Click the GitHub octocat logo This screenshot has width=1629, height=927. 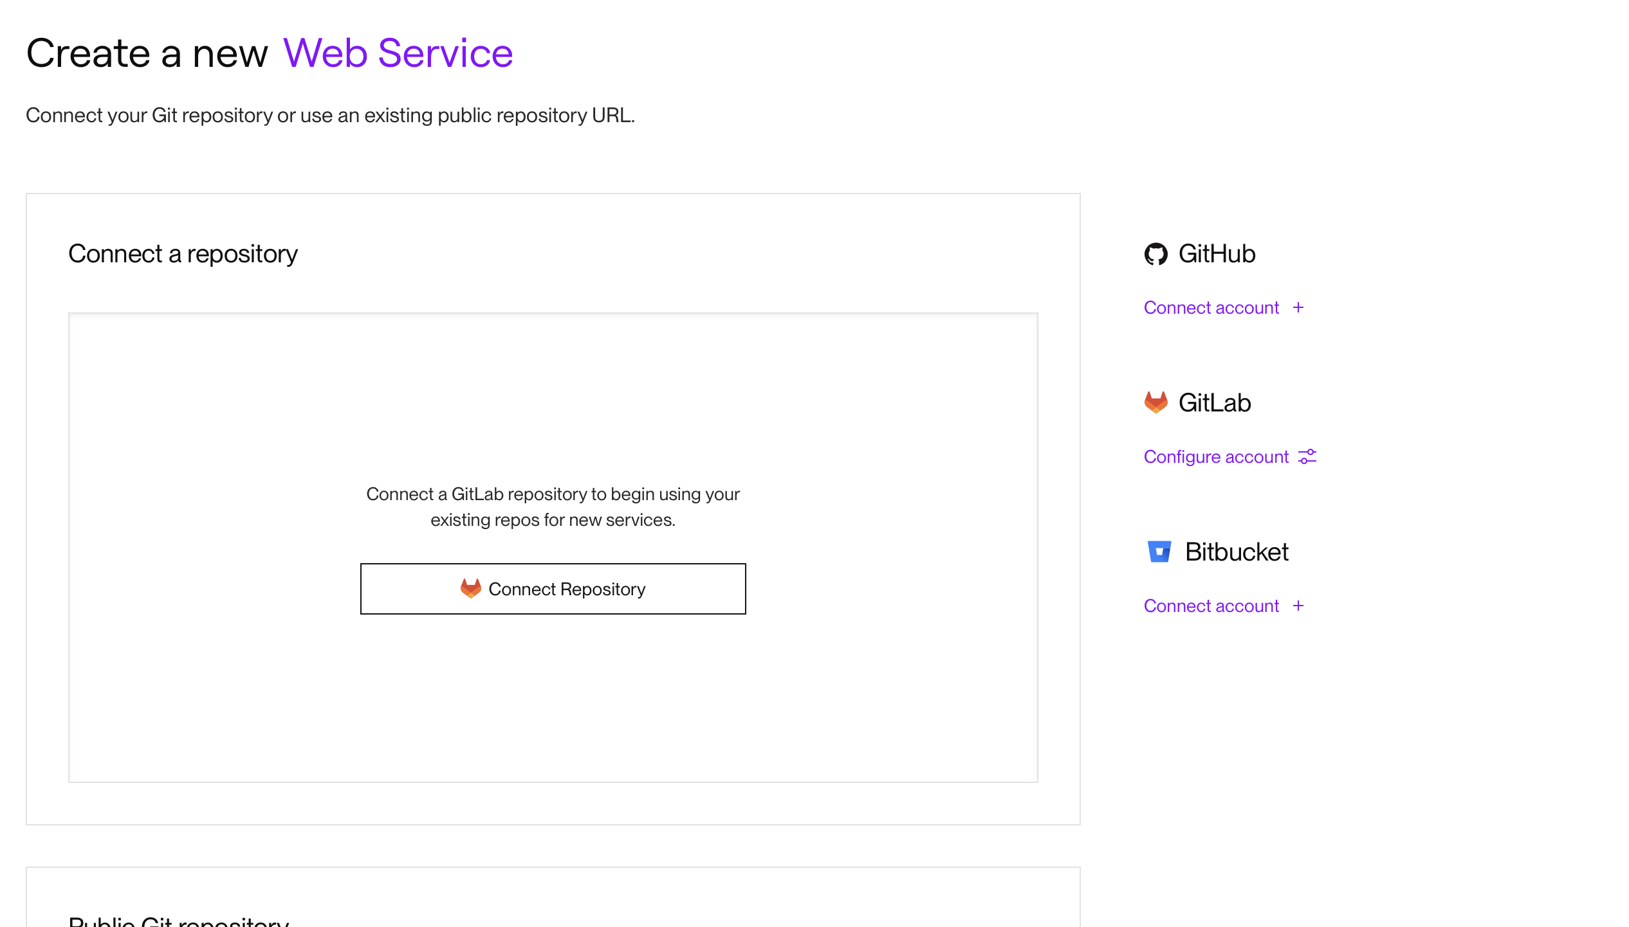(x=1155, y=254)
